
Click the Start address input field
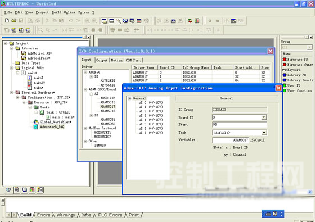pyautogui.click(x=240, y=125)
